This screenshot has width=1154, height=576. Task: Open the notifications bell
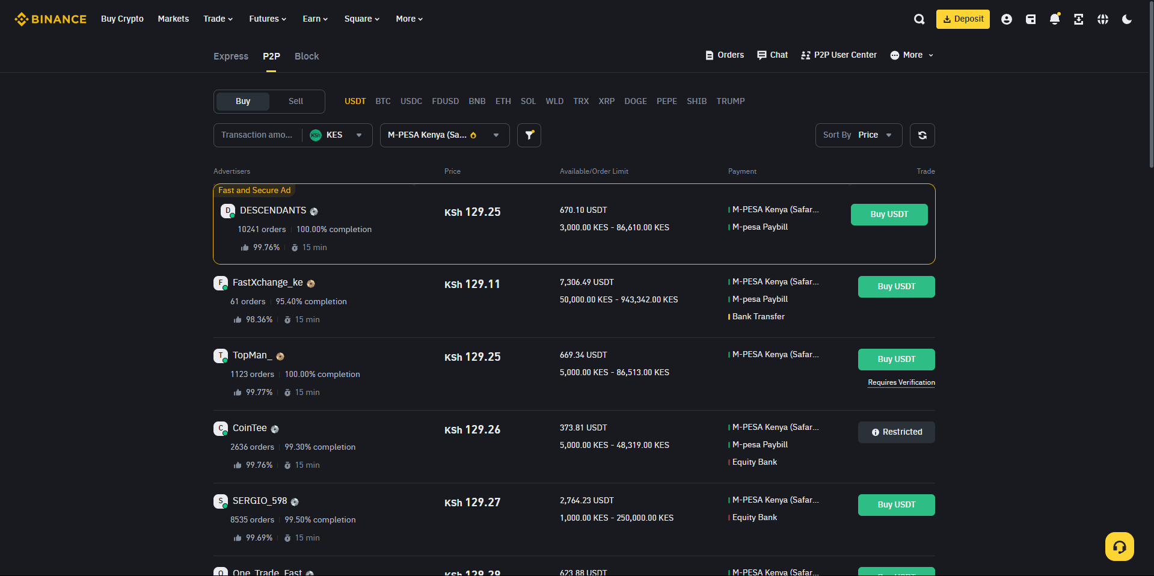pyautogui.click(x=1054, y=19)
